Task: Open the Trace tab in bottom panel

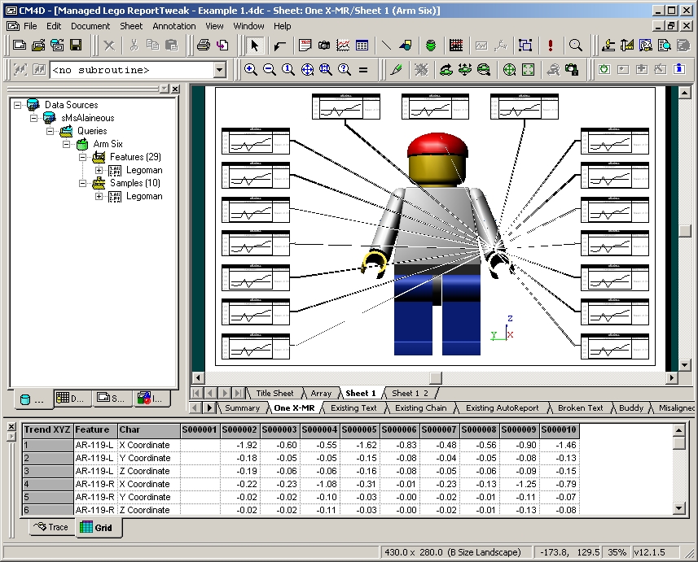Action: tap(52, 528)
